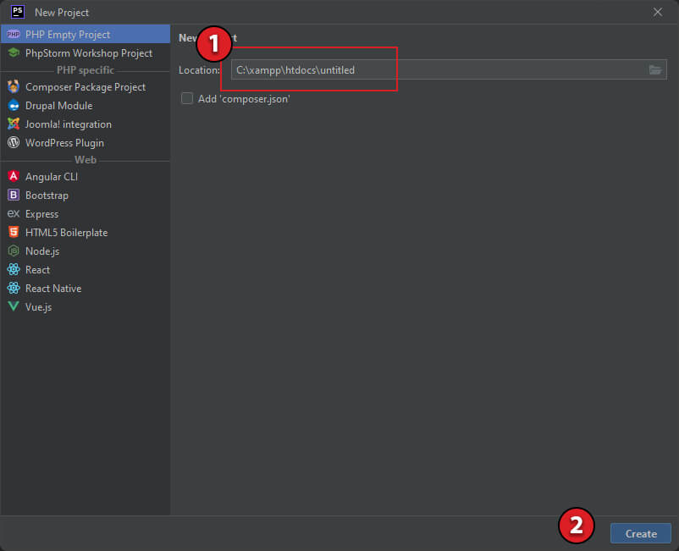Click the WordPress Plugin icon

coord(14,142)
